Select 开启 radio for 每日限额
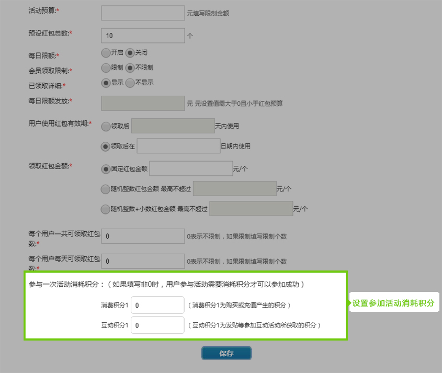The width and height of the screenshot is (442, 373). (106, 53)
